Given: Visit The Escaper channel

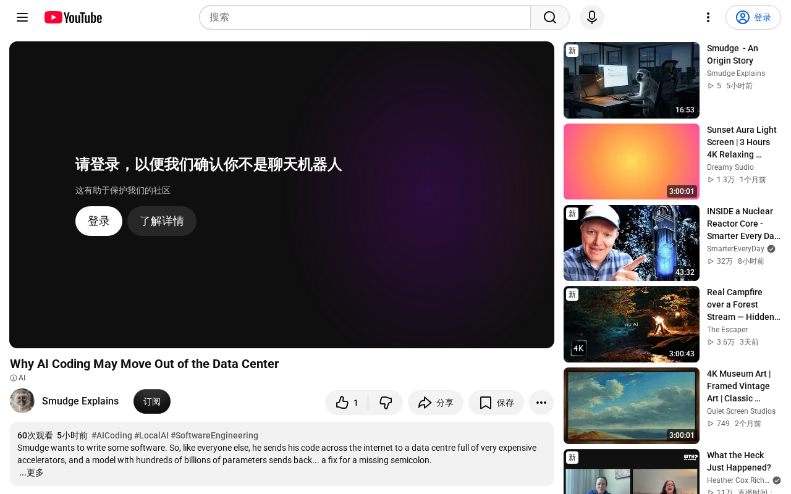Looking at the screenshot, I should (727, 330).
